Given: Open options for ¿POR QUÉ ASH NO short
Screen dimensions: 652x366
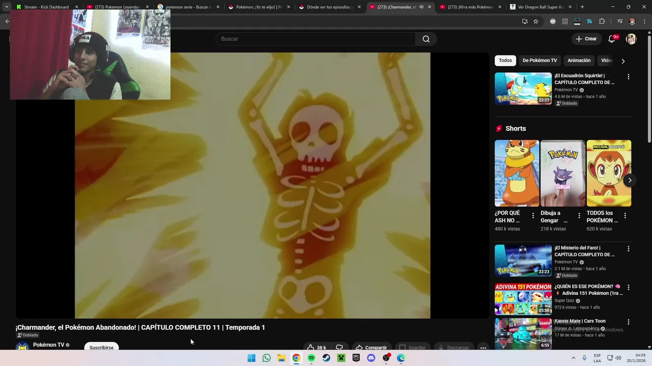Looking at the screenshot, I should (x=533, y=216).
